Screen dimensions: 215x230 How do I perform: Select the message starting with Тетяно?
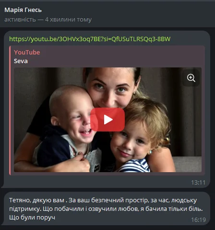(x=106, y=208)
